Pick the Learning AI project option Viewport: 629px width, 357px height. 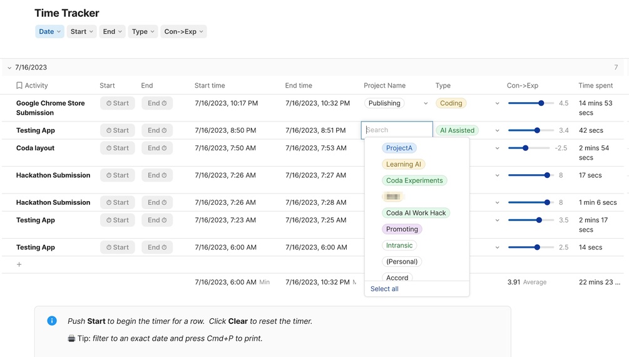[x=404, y=165]
